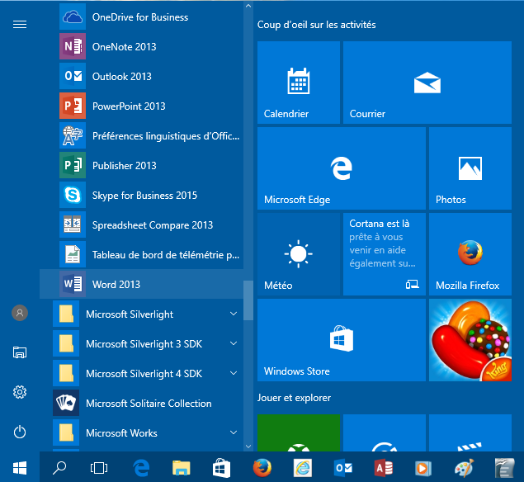The height and width of the screenshot is (482, 524).
Task: Launch OneNote 2013 from app list
Action: (141, 47)
